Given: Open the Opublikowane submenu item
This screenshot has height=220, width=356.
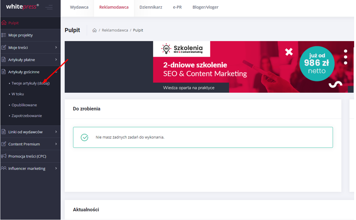Looking at the screenshot, I should click(x=24, y=105).
